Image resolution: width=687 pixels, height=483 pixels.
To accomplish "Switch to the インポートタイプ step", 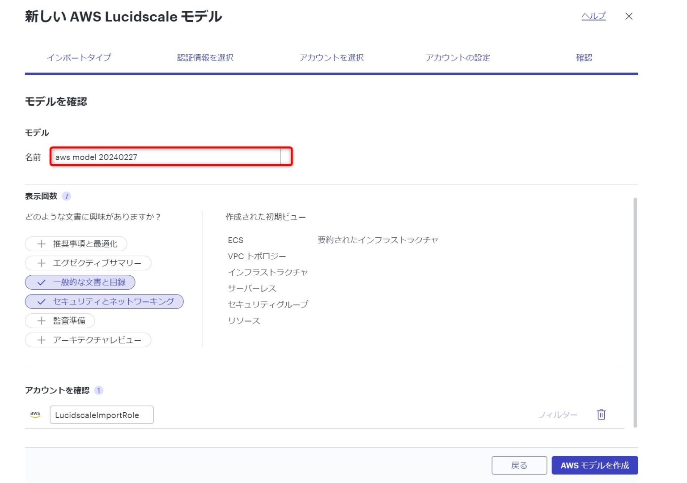I will 79,57.
